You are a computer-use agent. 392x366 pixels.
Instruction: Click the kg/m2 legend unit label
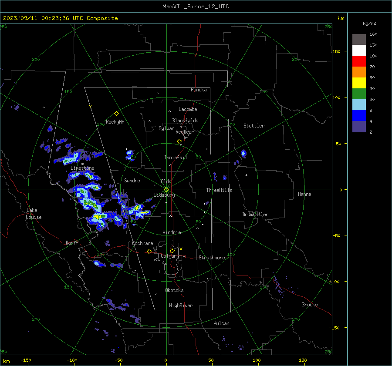coord(369,23)
